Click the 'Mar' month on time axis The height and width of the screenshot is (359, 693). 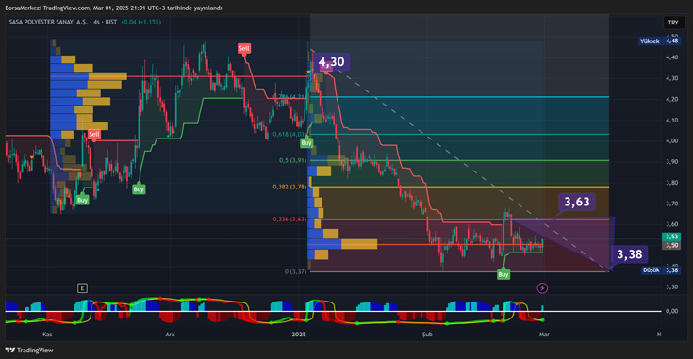point(544,335)
